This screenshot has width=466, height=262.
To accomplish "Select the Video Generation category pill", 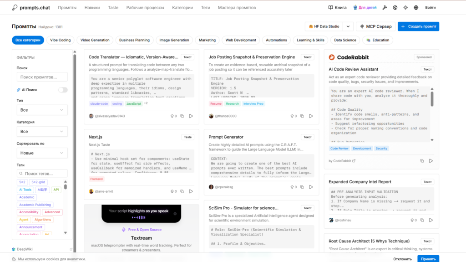I will [95, 40].
